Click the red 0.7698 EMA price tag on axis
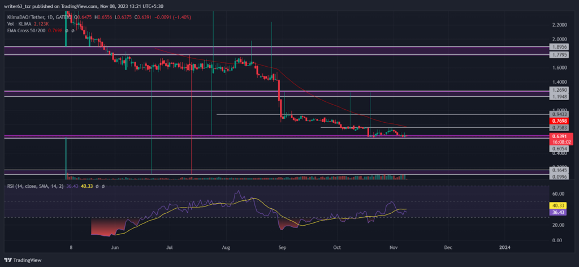The width and height of the screenshot is (579, 267). coord(558,121)
